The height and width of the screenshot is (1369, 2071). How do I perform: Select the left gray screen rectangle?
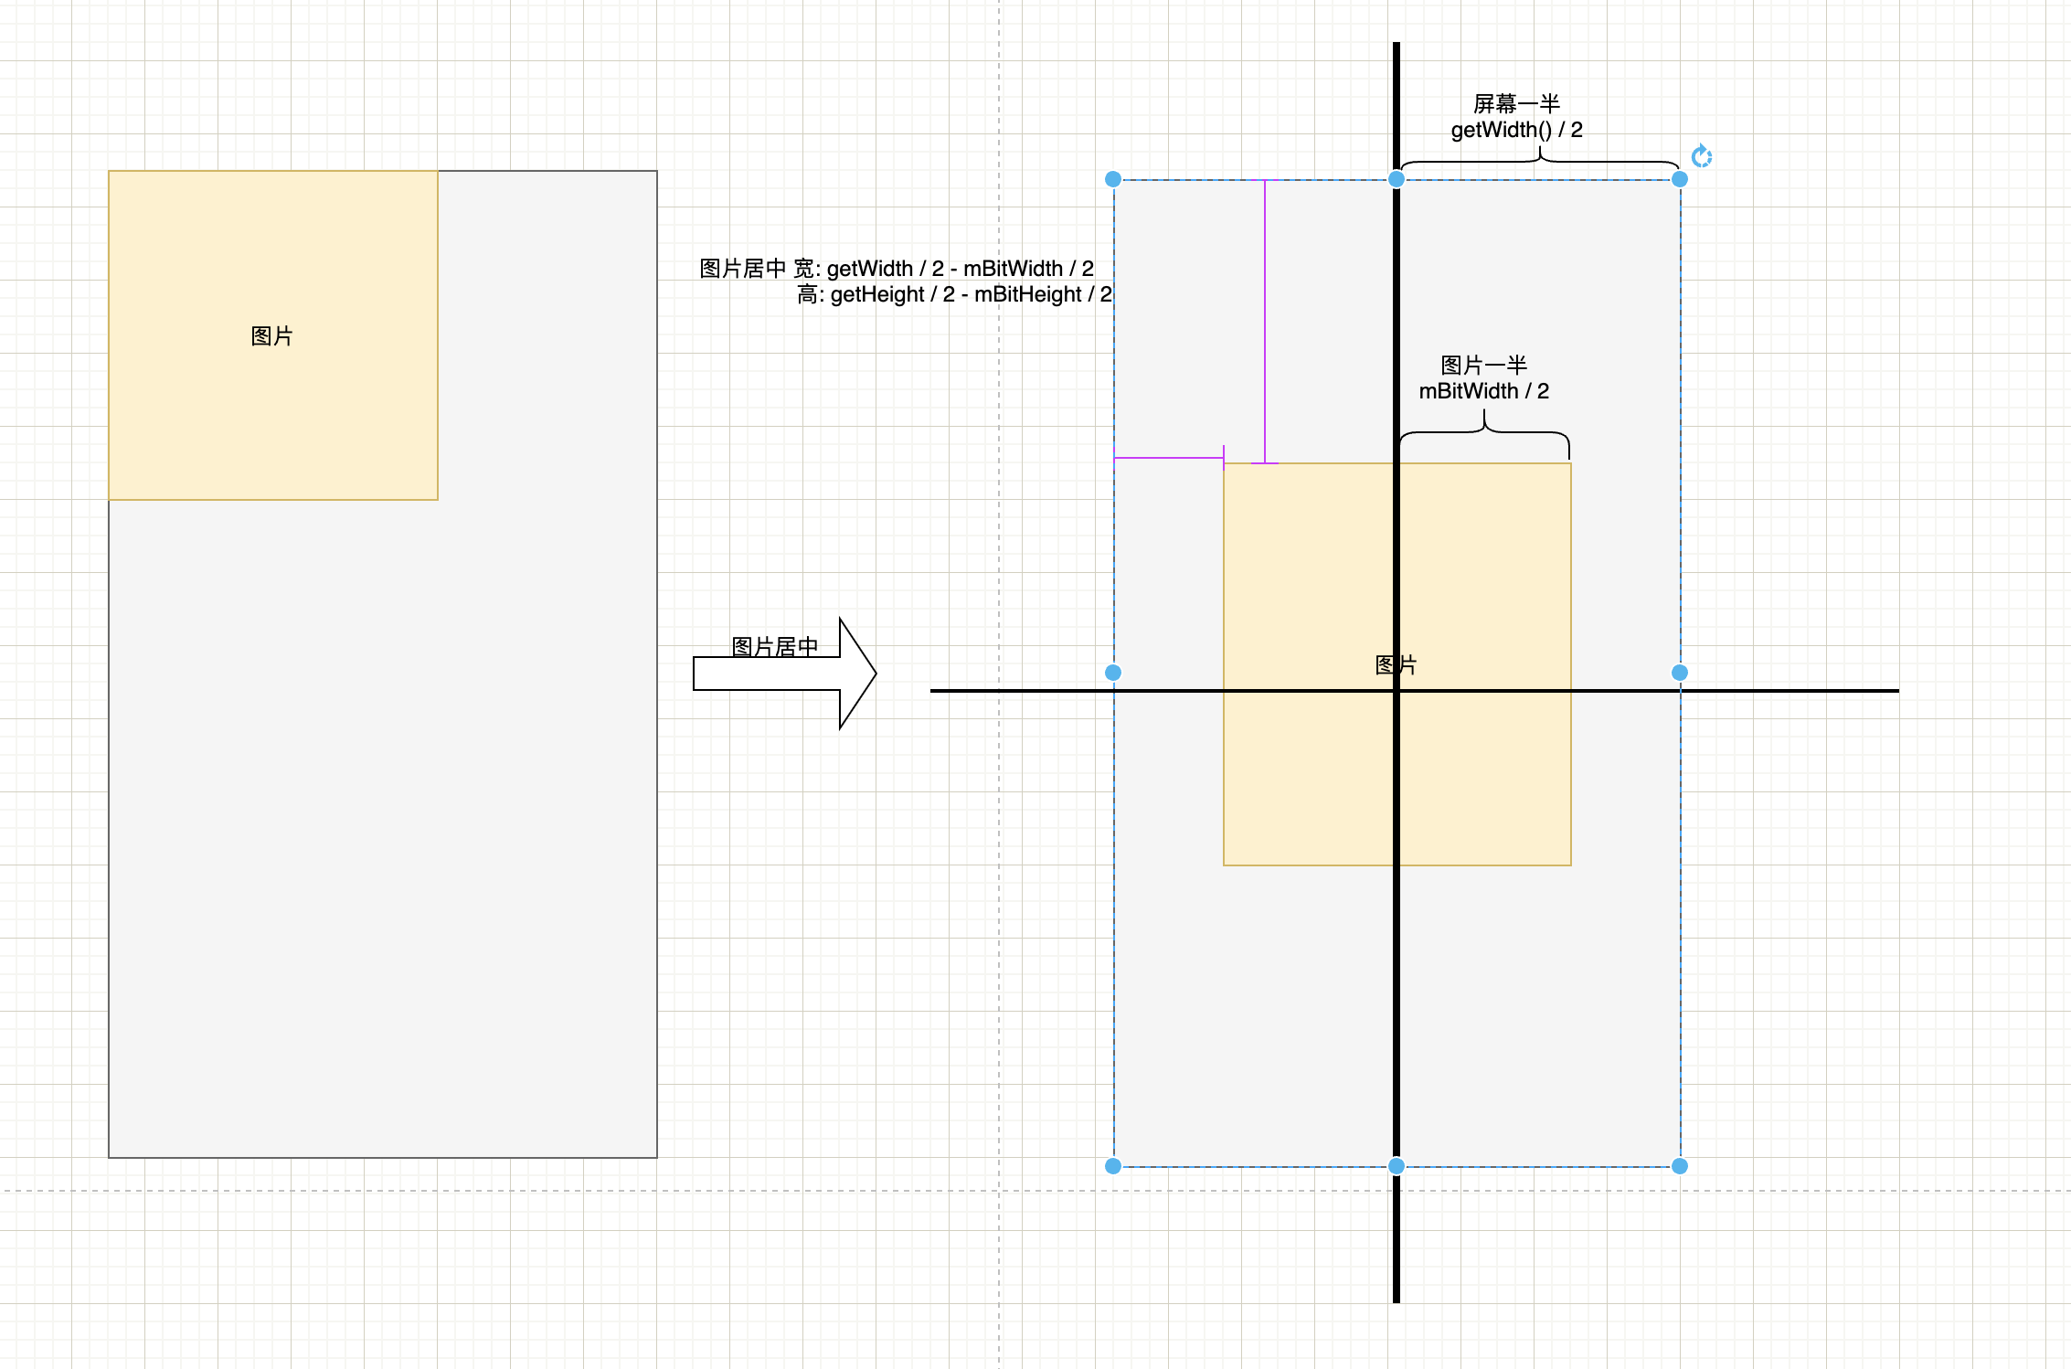548,822
